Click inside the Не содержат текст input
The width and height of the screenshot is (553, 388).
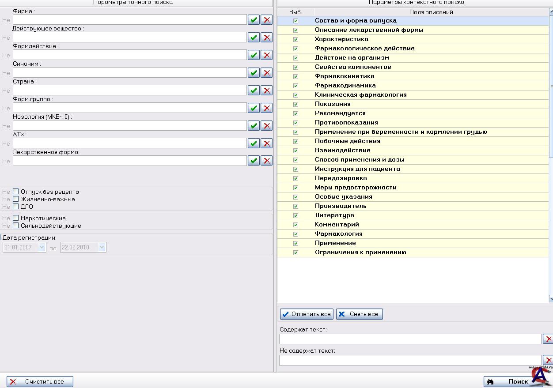click(x=410, y=360)
